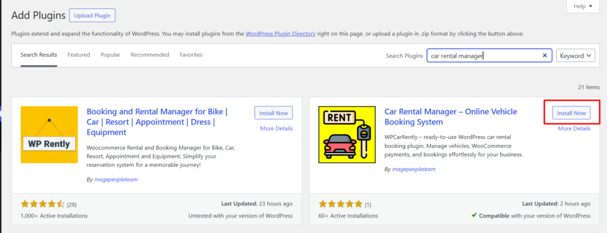Image resolution: width=607 pixels, height=233 pixels.
Task: Select '1,000+ Active Installations' text
Action: click(x=54, y=216)
